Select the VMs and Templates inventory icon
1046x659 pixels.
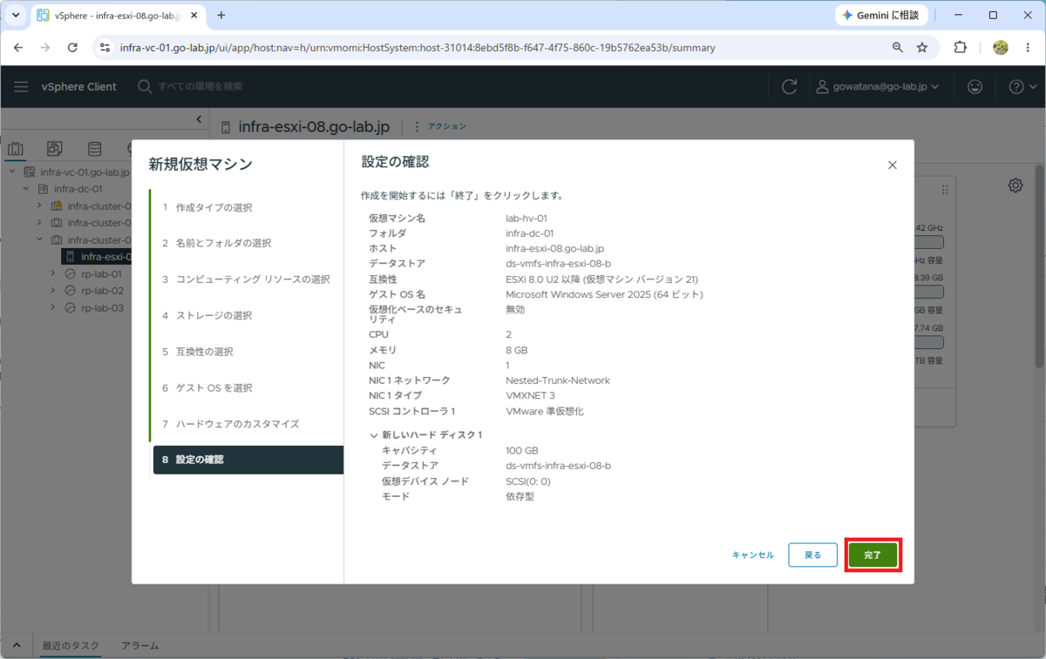pos(55,149)
